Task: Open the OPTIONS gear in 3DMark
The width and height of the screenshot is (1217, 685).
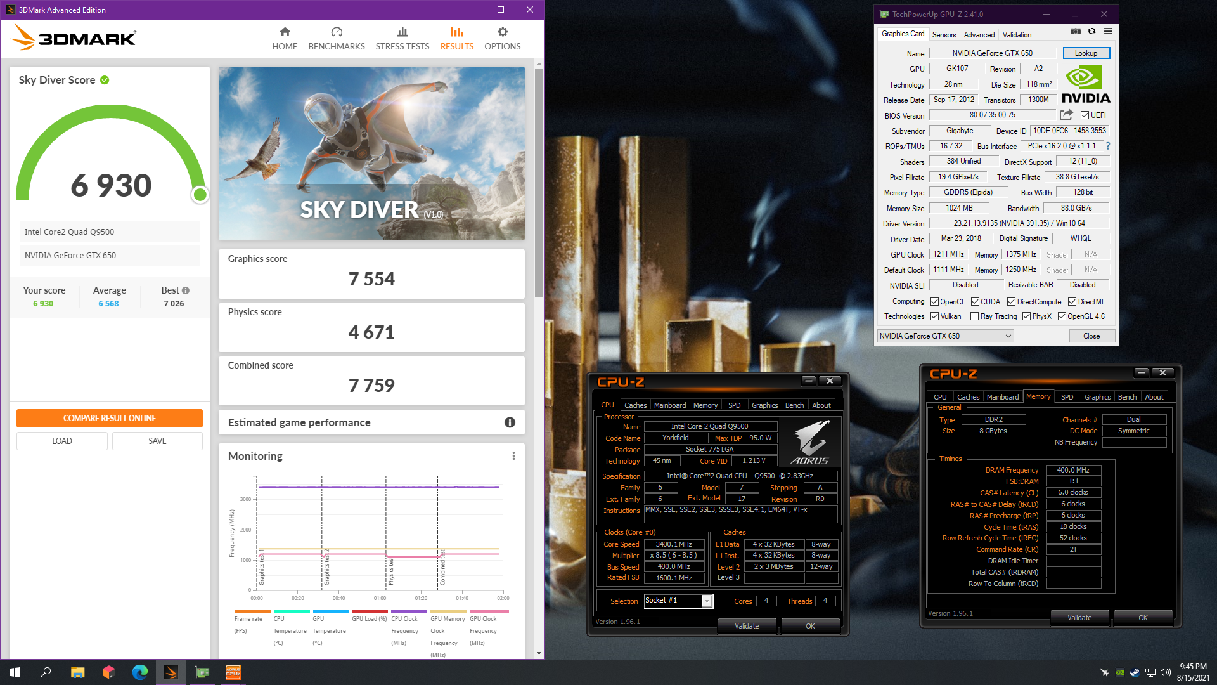Action: 503,39
